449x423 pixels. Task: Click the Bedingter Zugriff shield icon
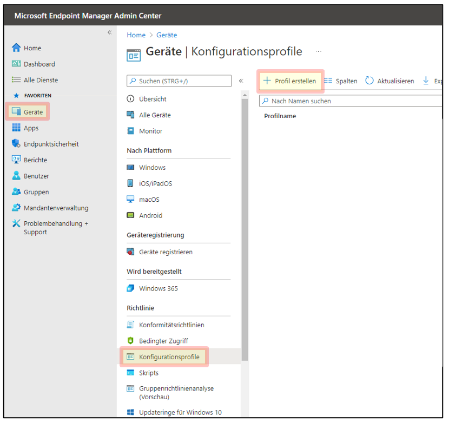pos(130,341)
